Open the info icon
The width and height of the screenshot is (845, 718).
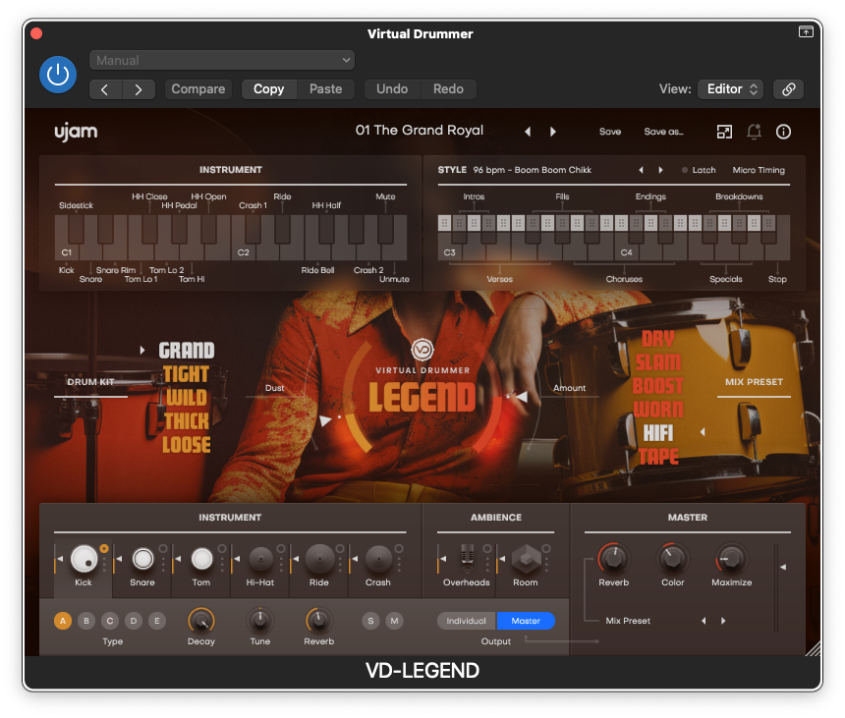(783, 132)
